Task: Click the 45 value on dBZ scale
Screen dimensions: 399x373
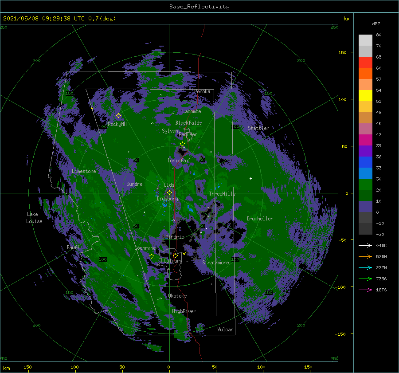Action: pyautogui.click(x=379, y=123)
